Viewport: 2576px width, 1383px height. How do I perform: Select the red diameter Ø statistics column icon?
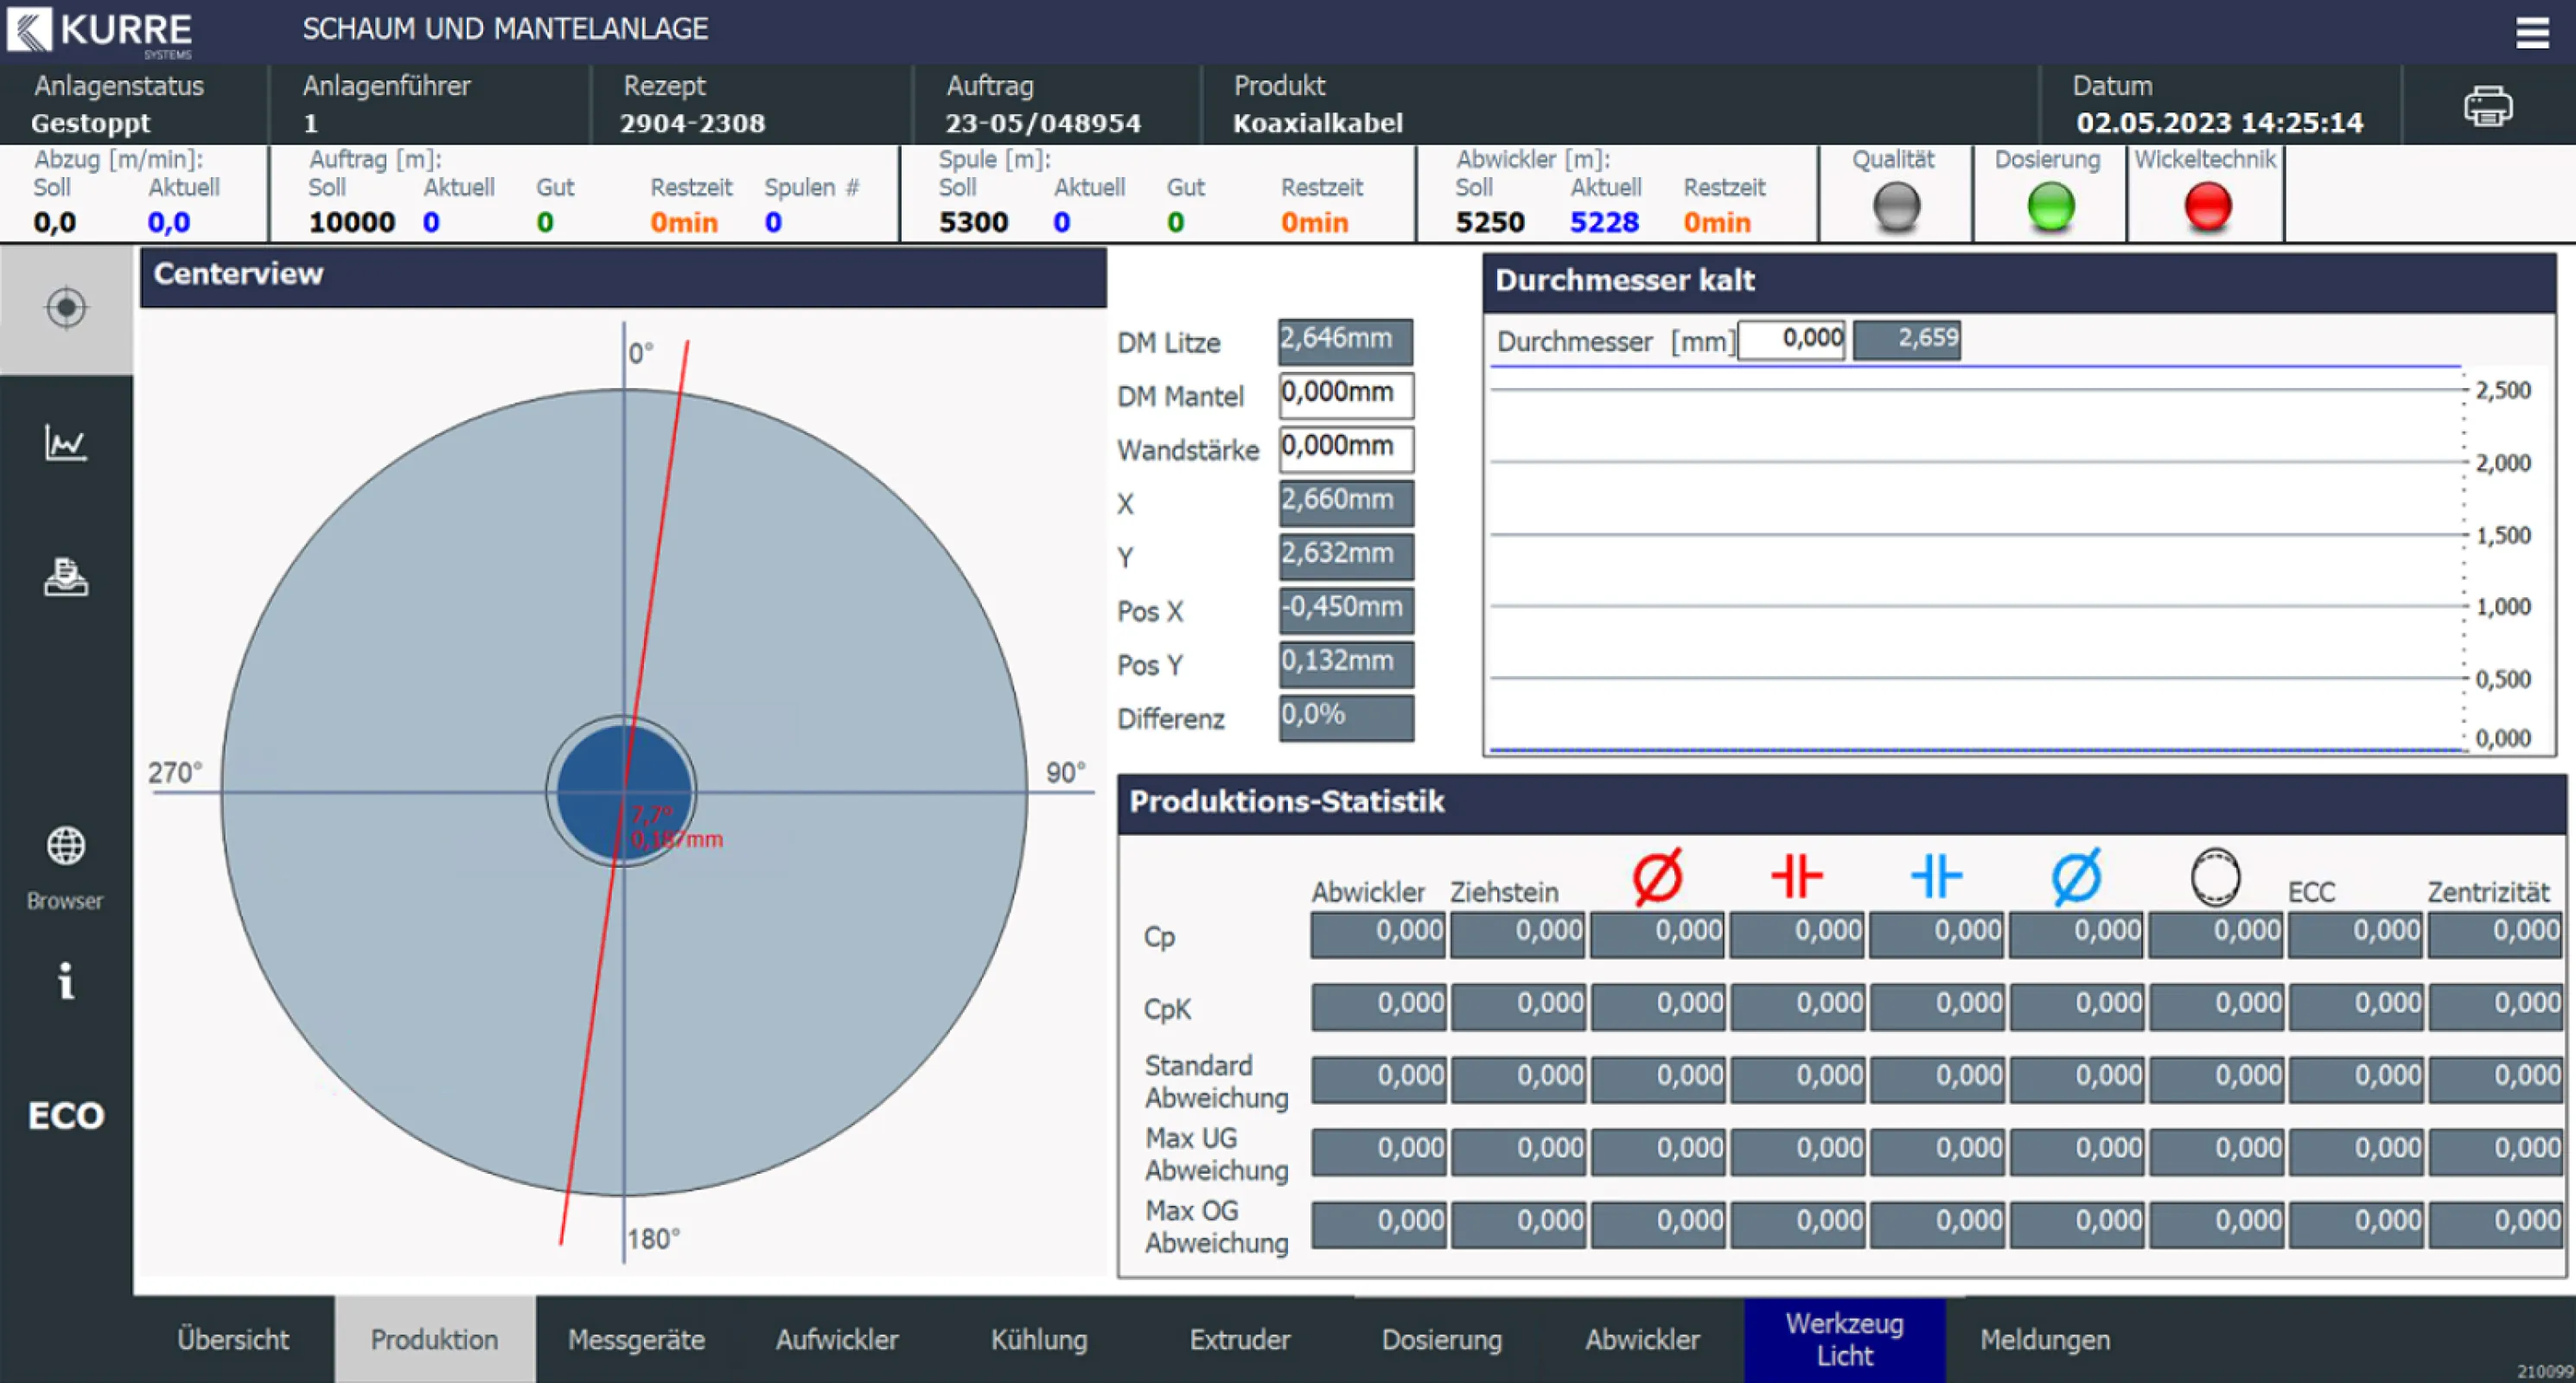1656,874
